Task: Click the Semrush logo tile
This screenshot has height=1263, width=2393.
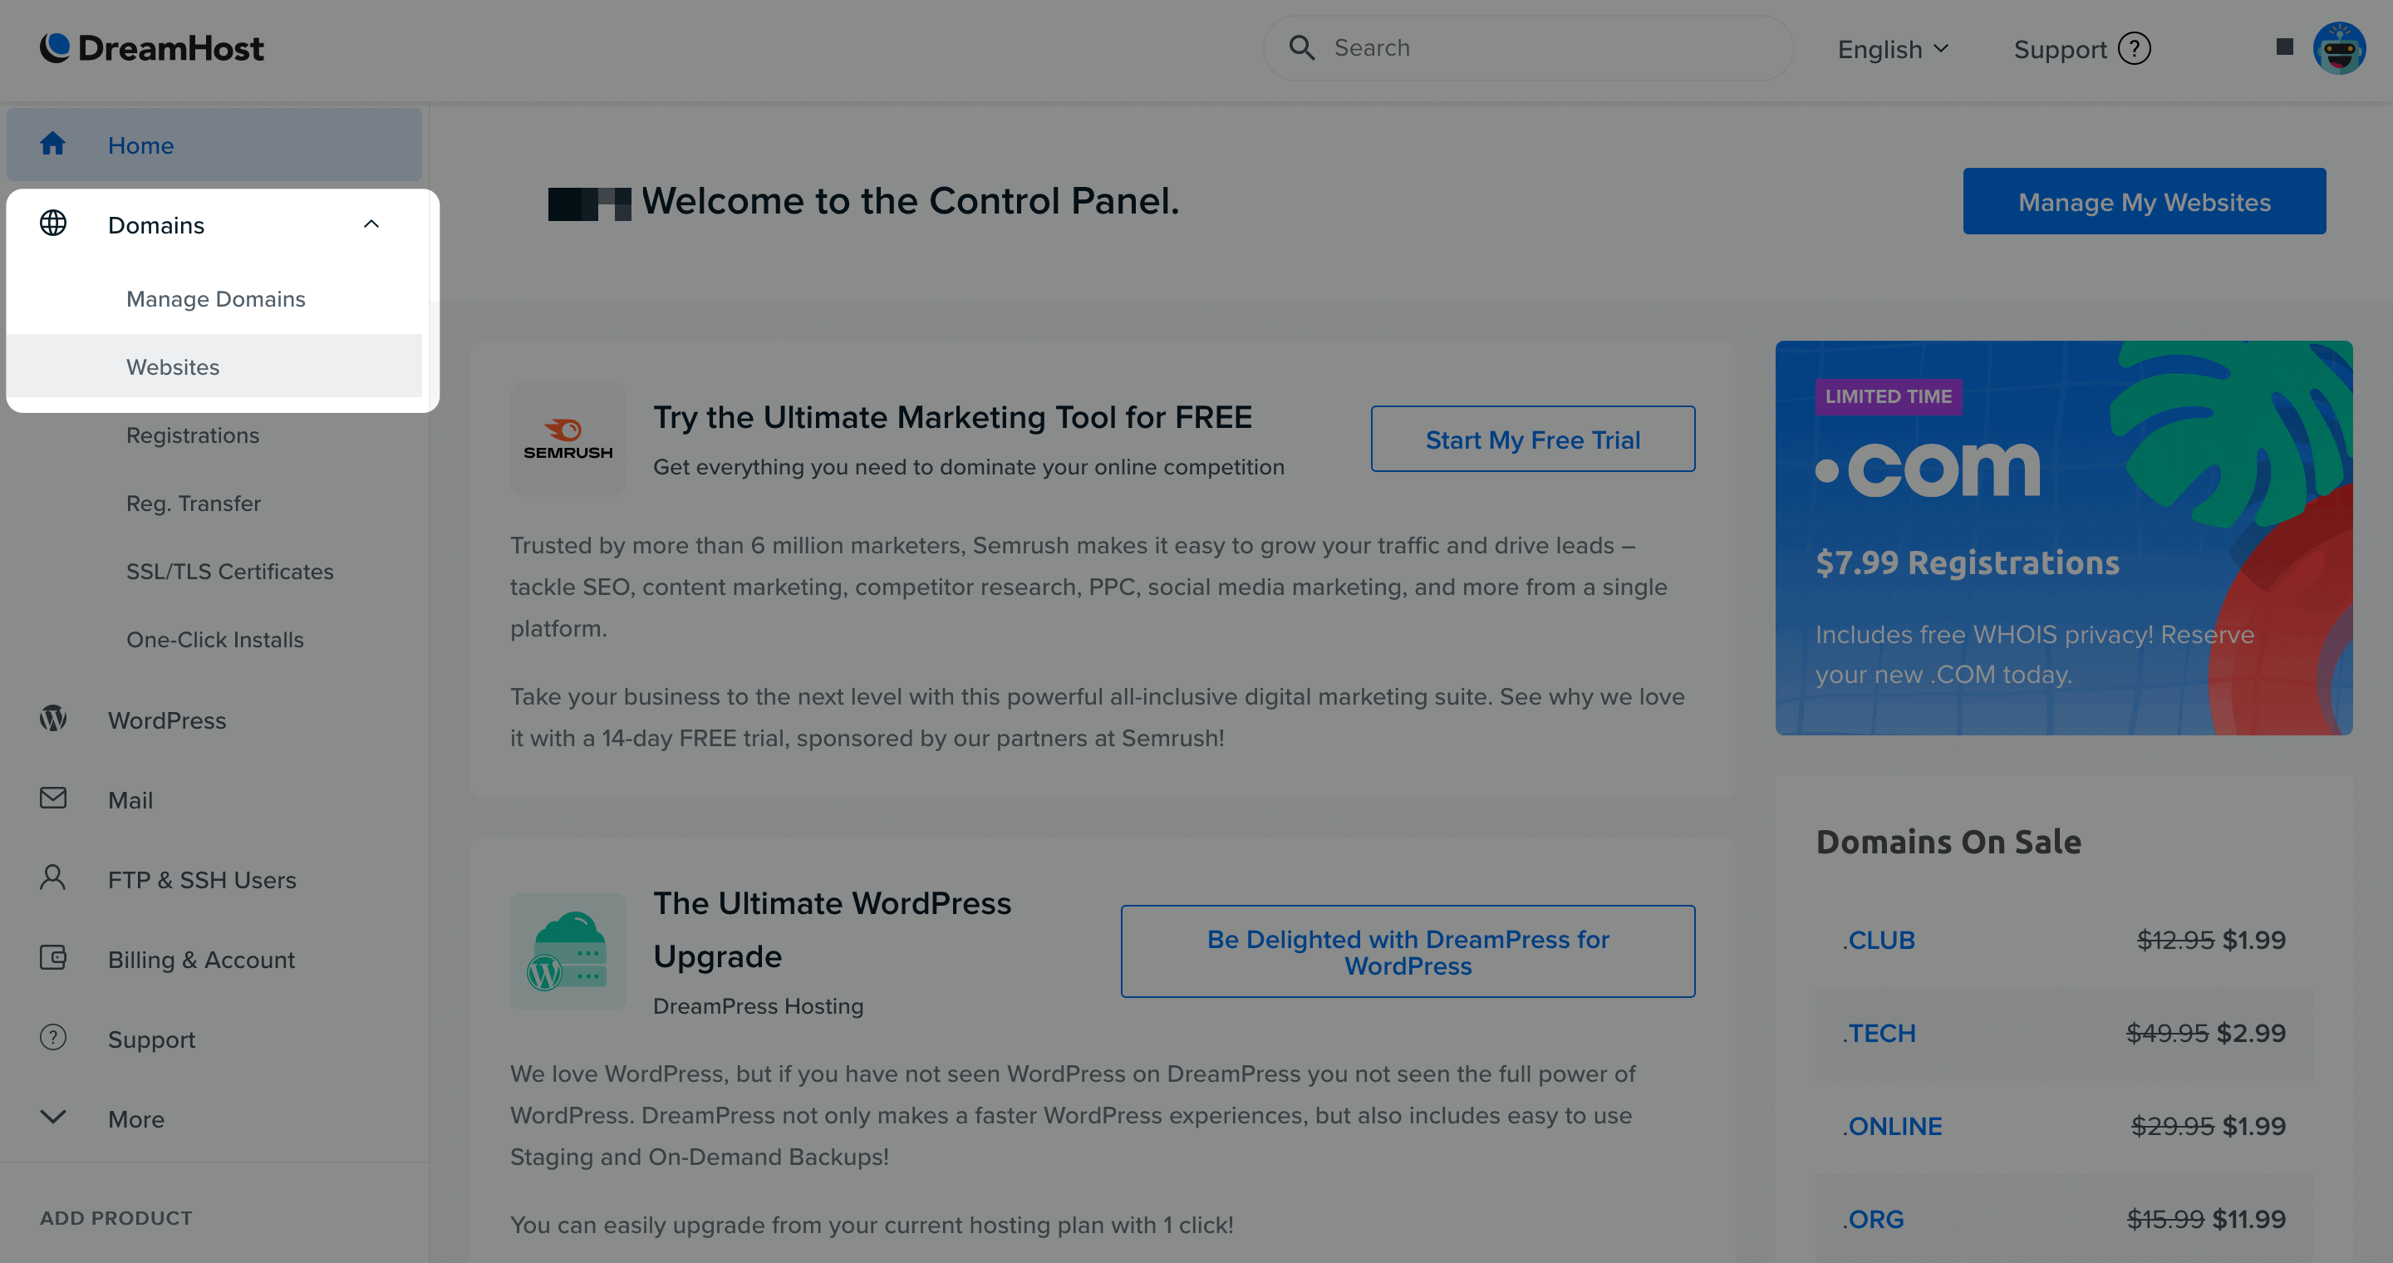Action: 568,437
